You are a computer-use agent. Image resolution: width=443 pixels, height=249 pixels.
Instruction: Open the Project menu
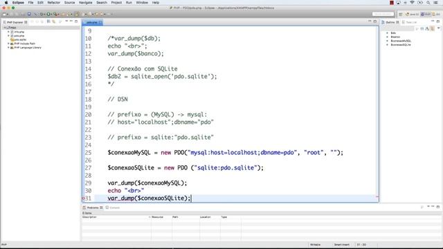[x=116, y=3]
